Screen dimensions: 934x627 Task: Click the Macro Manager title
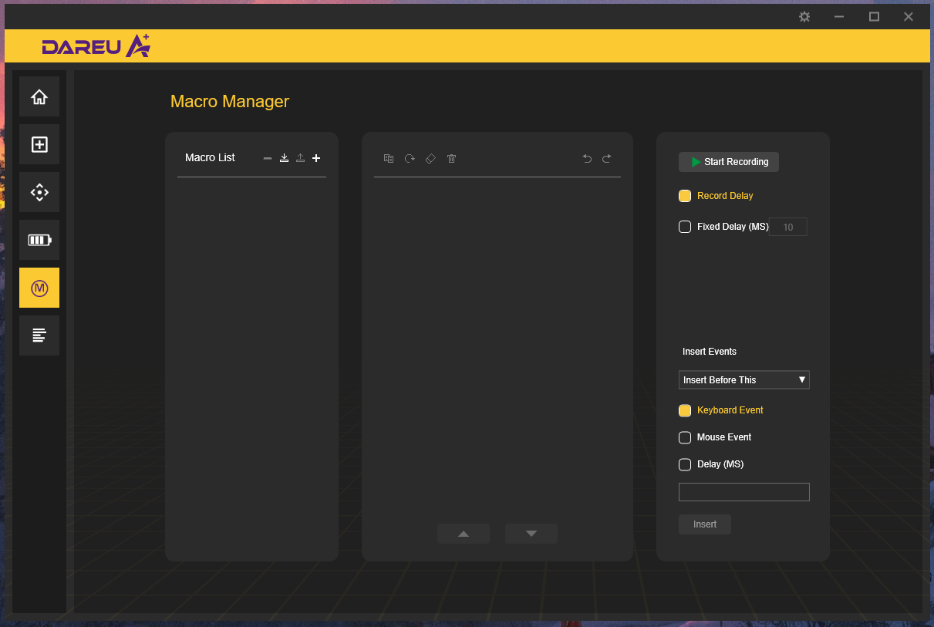tap(230, 101)
